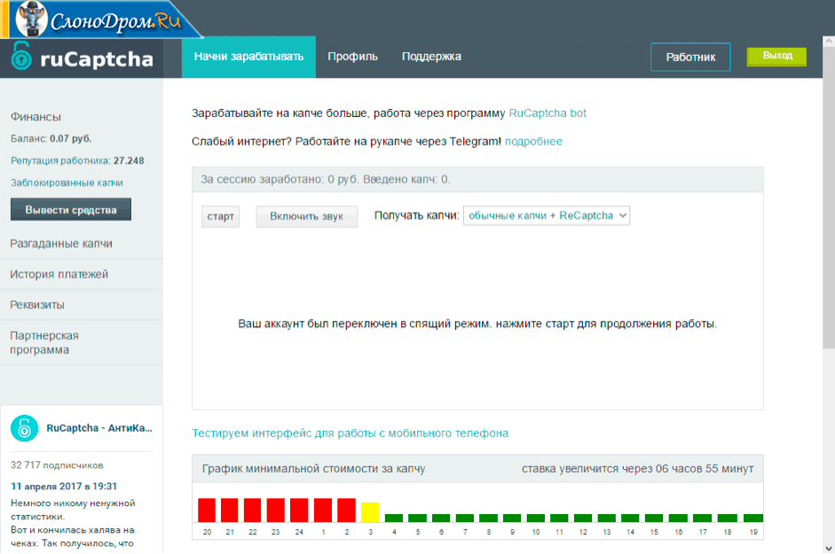The width and height of the screenshot is (835, 554).
Task: Click the Включить звук button
Action: [307, 216]
